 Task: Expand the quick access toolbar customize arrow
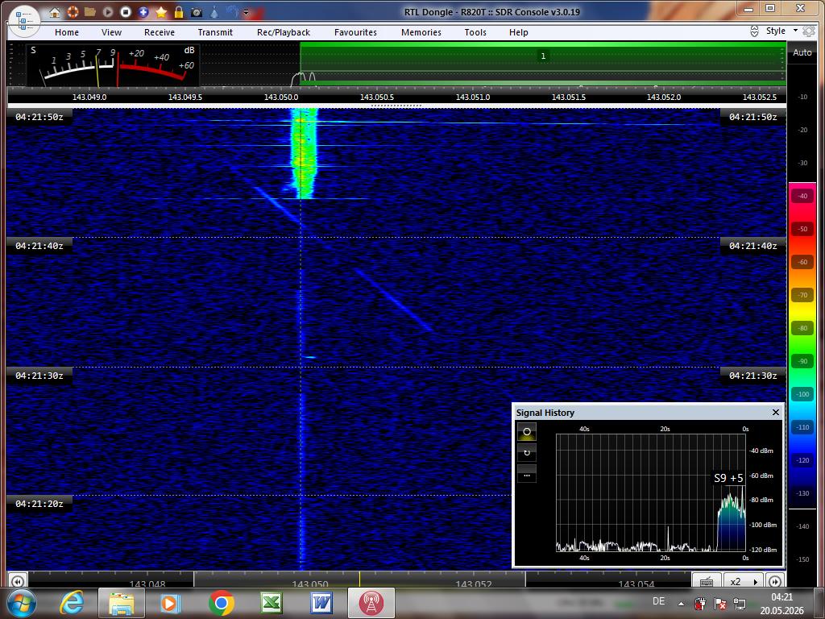pos(246,12)
